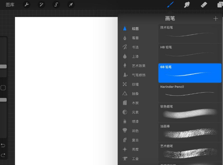Click the 木炭 charcoal icon

point(125,103)
